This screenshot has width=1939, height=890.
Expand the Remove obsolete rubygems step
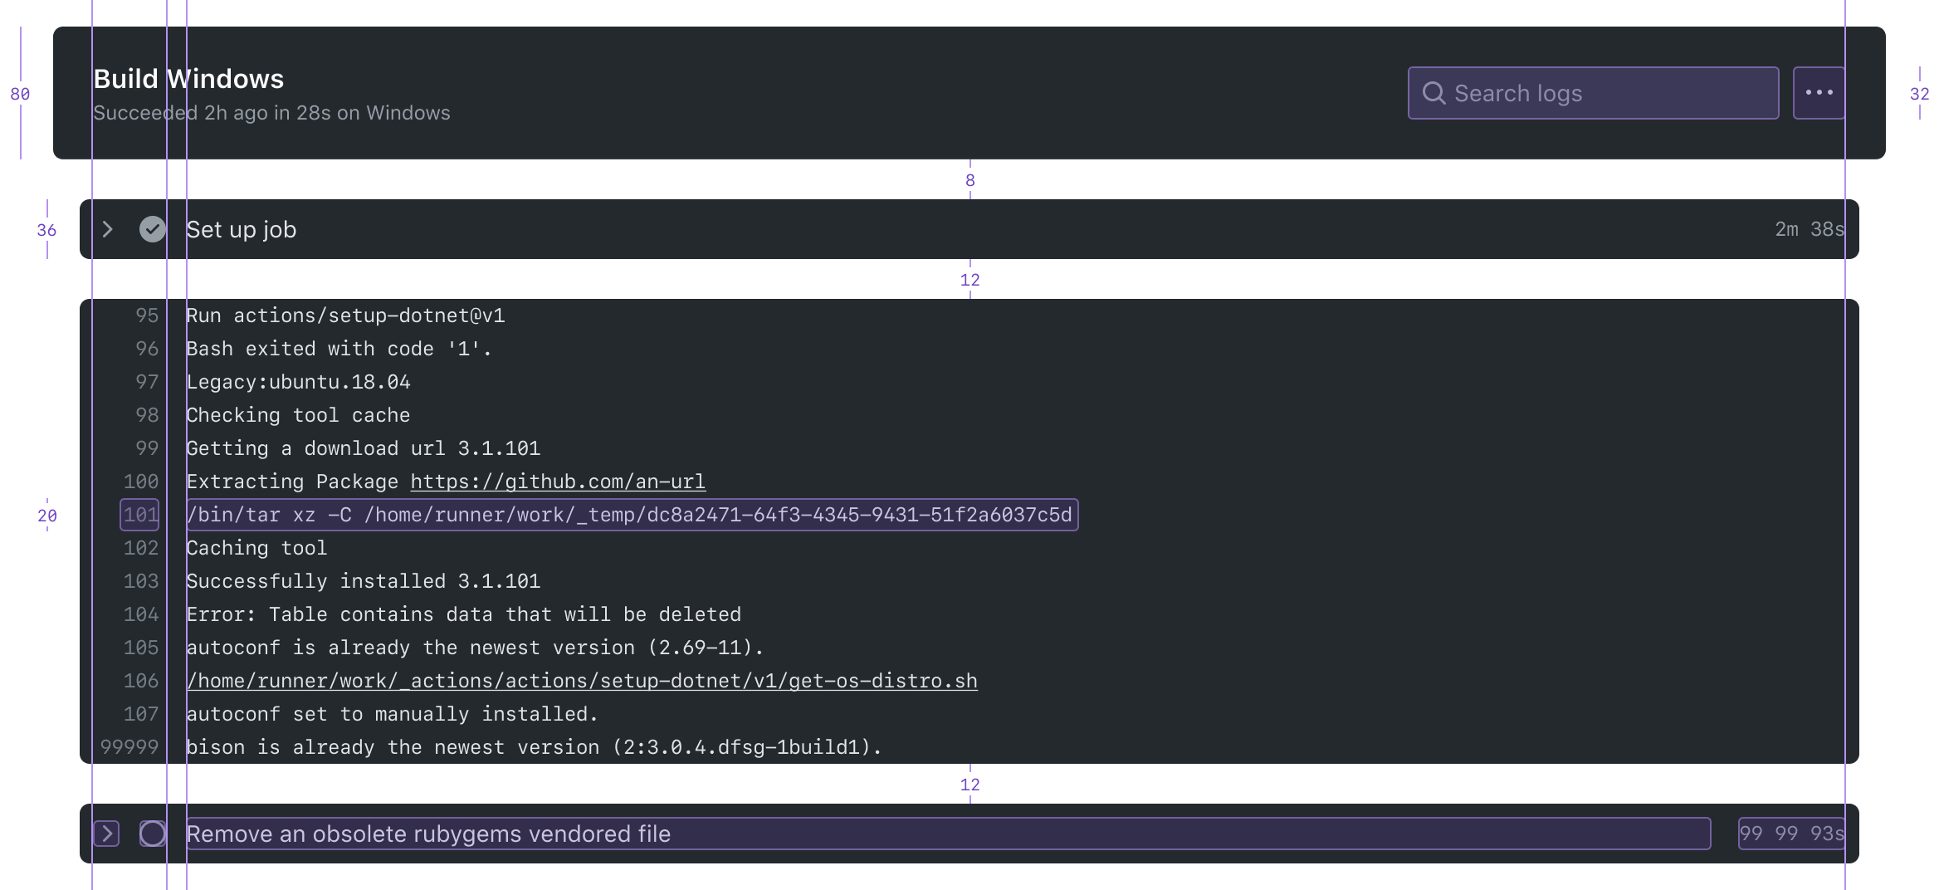click(x=106, y=834)
